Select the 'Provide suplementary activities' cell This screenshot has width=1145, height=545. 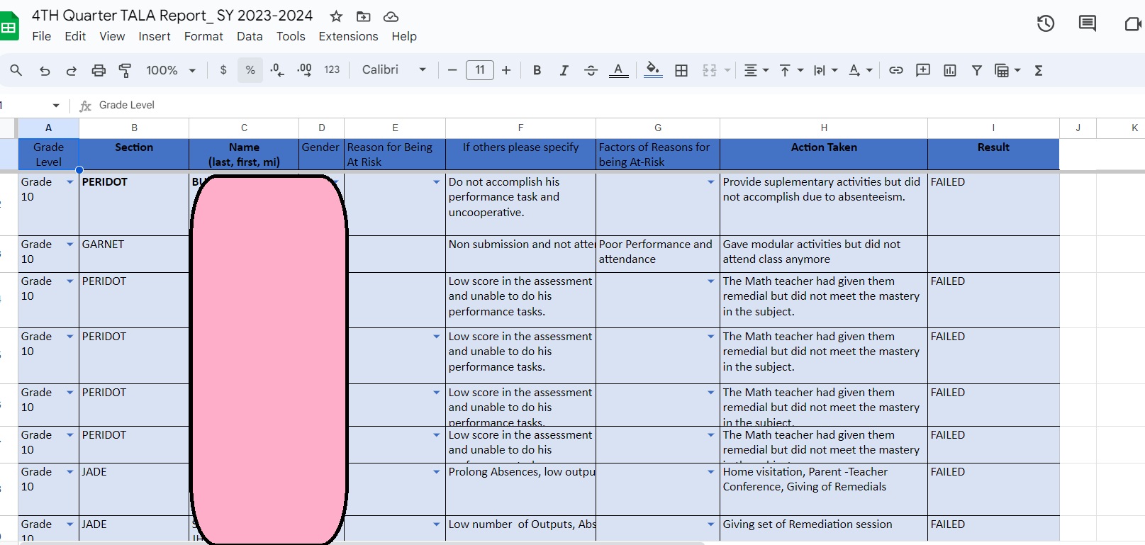click(x=824, y=204)
